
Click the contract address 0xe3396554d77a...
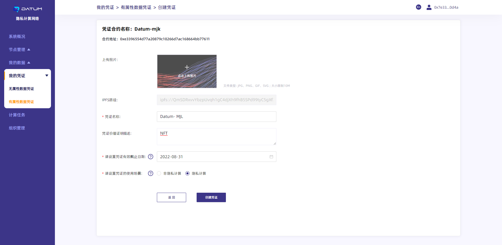pyautogui.click(x=165, y=39)
